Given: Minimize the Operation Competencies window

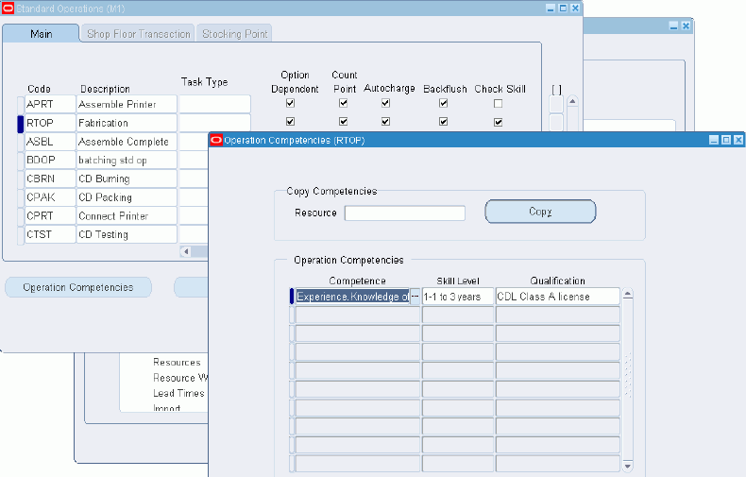Looking at the screenshot, I should pyautogui.click(x=714, y=140).
